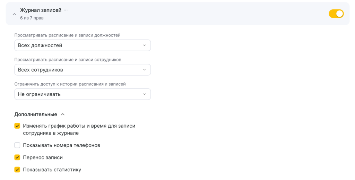Collapse the Дополнительные section chevron
The height and width of the screenshot is (180, 355).
coord(63,114)
